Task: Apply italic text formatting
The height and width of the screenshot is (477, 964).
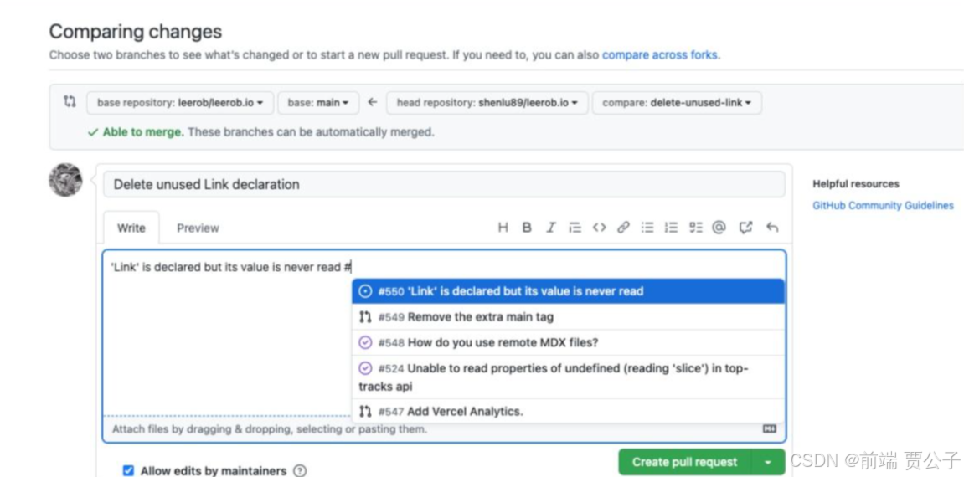Action: point(551,228)
